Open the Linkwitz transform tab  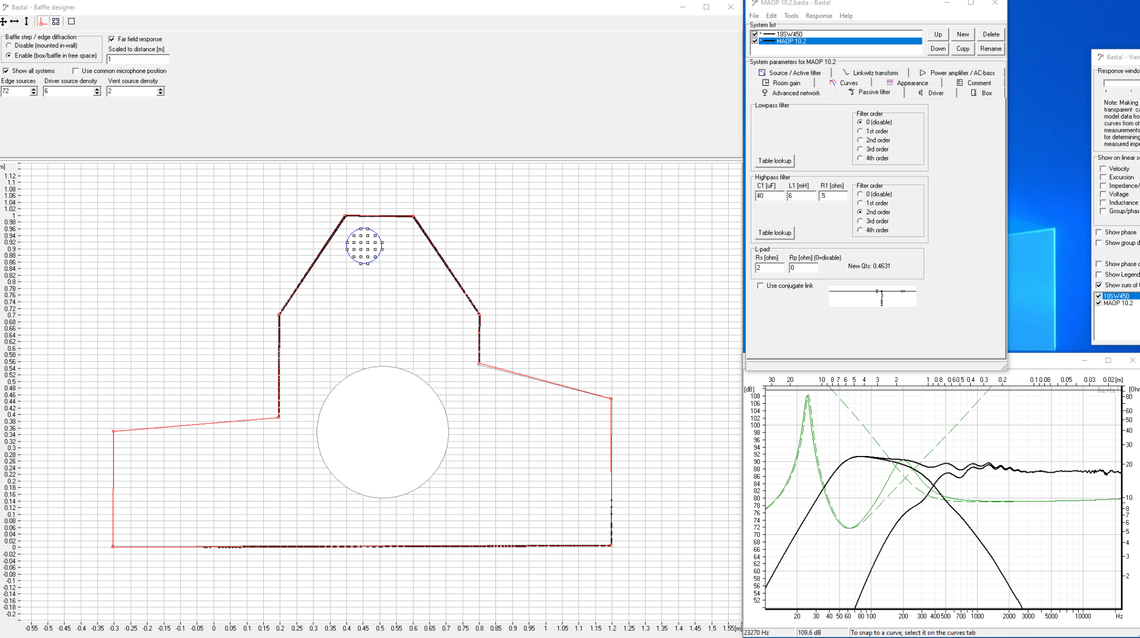(x=870, y=73)
